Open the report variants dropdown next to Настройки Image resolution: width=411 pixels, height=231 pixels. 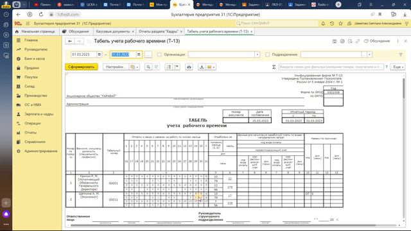point(134,67)
